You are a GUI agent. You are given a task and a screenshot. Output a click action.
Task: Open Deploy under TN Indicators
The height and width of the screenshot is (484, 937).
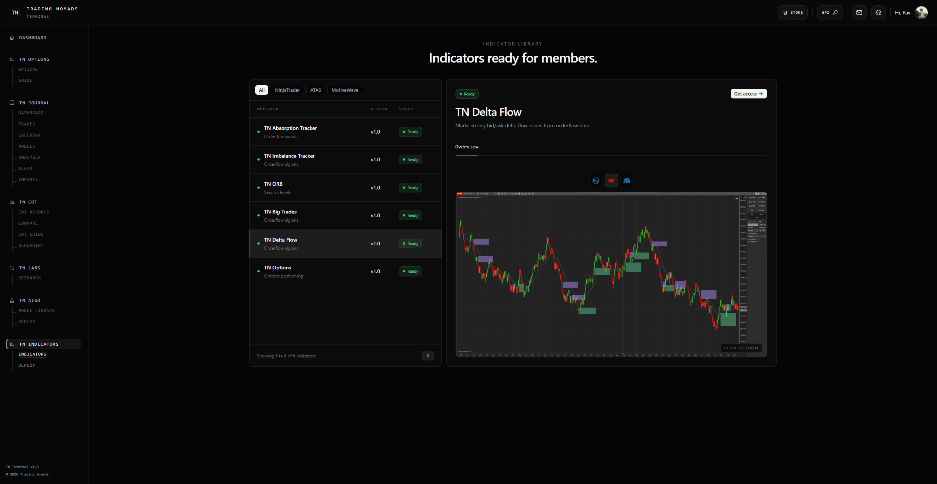coord(27,365)
